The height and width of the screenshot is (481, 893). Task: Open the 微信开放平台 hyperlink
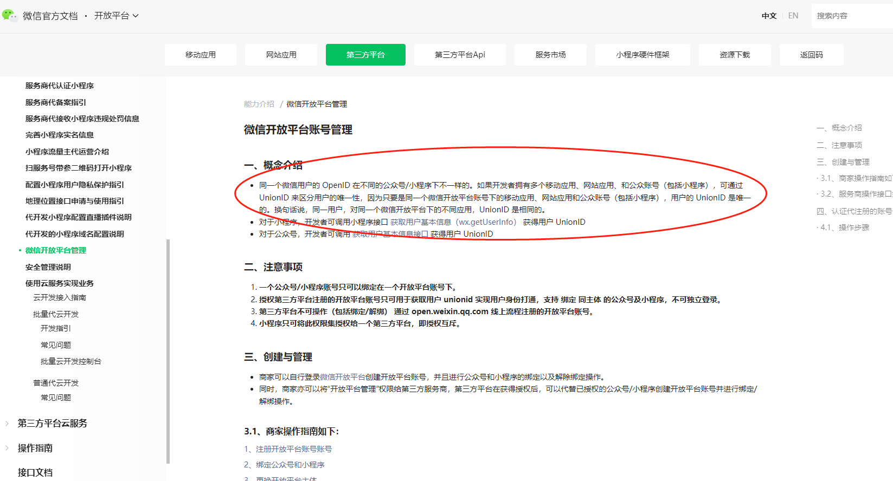pyautogui.click(x=343, y=377)
